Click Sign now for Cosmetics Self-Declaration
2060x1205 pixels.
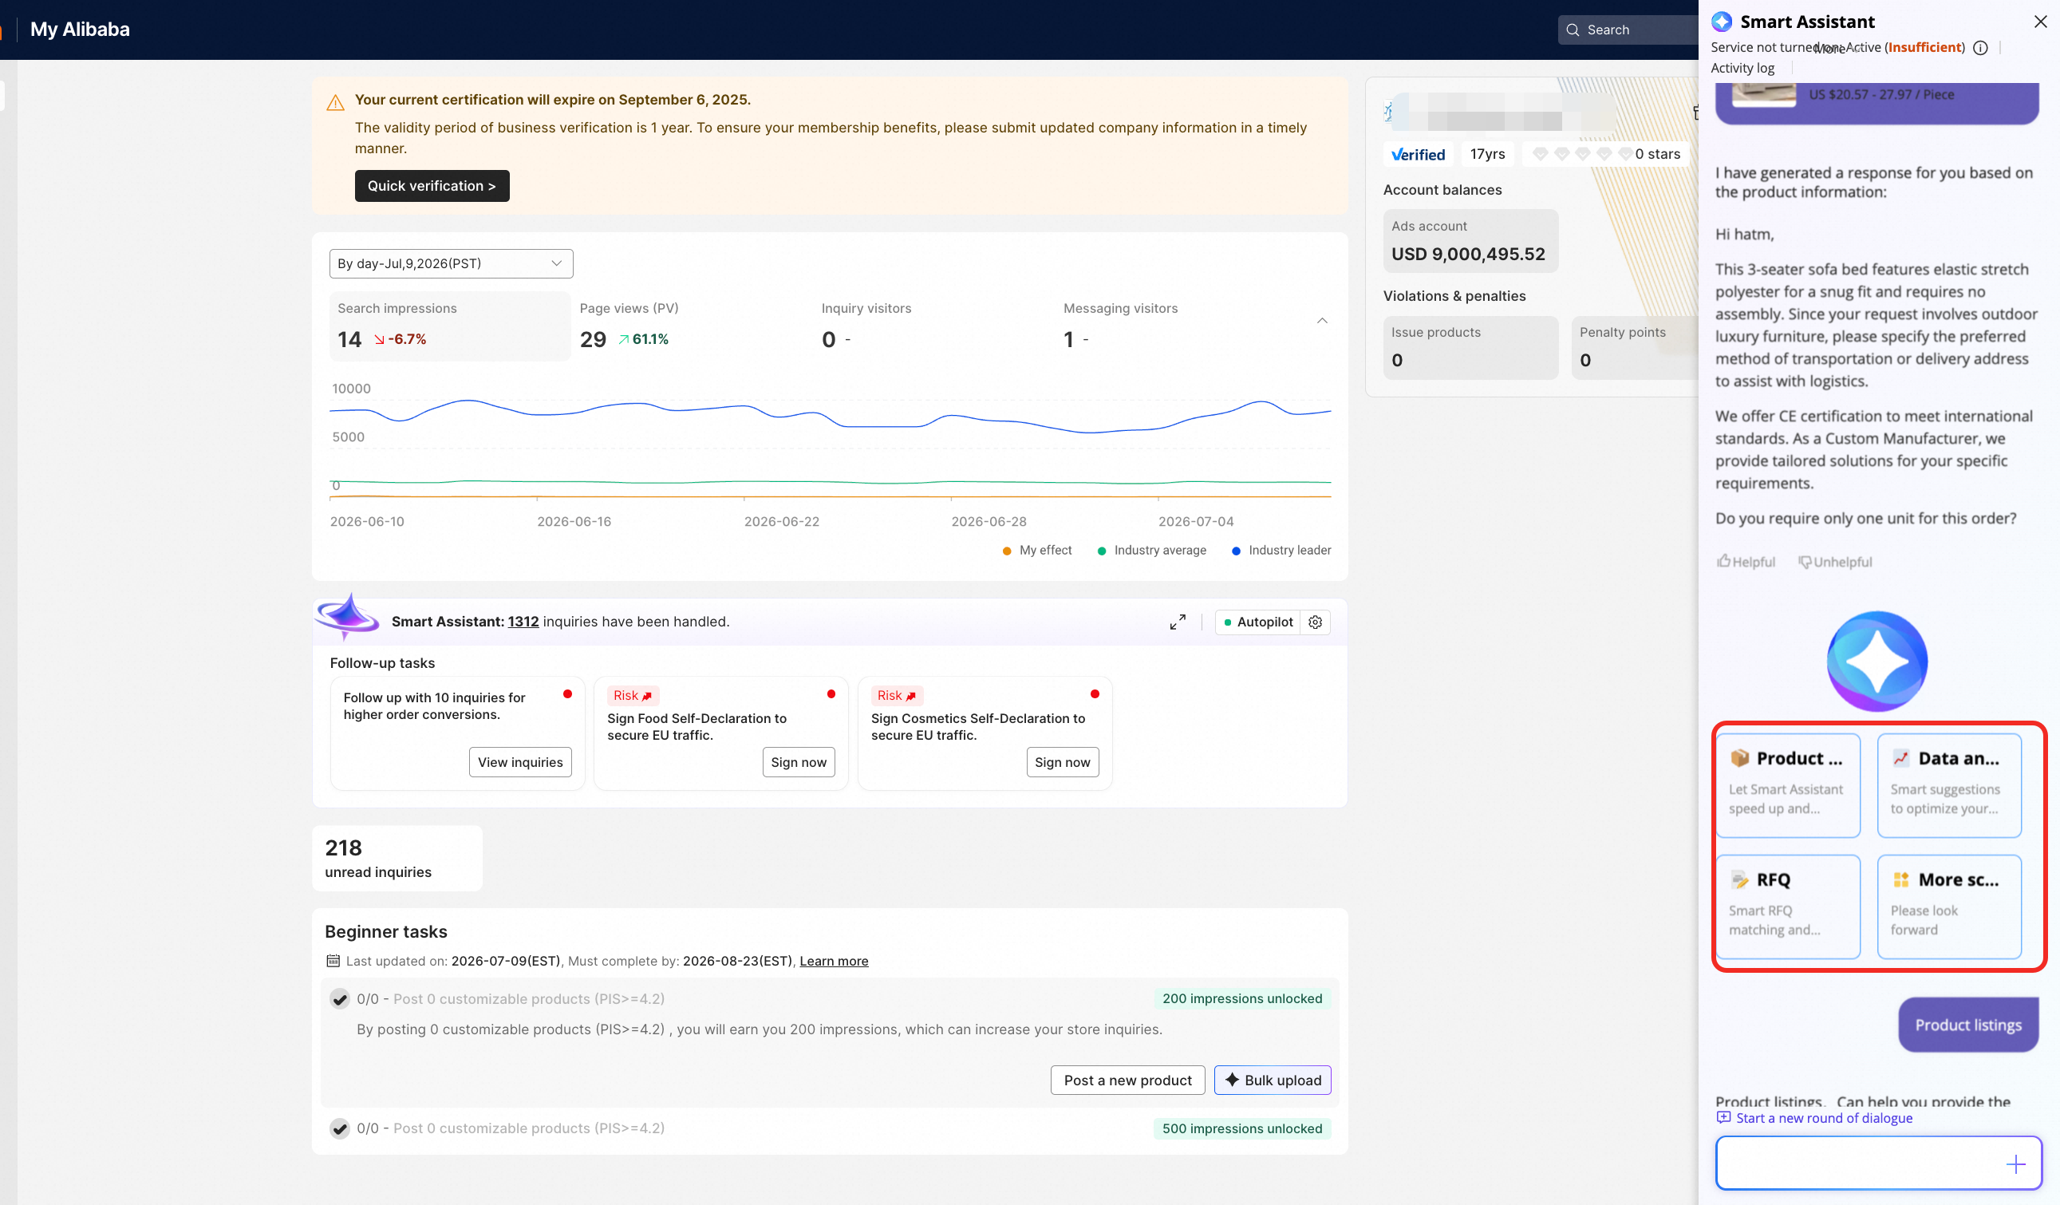1062,762
